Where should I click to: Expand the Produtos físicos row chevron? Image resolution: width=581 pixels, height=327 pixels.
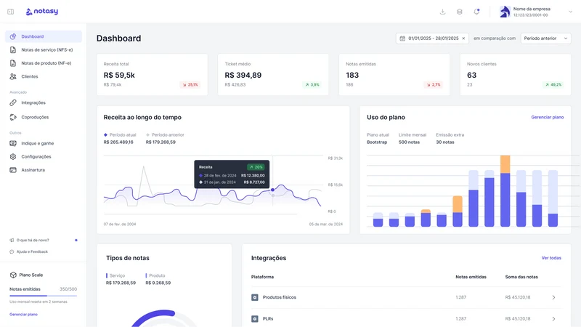pos(553,297)
